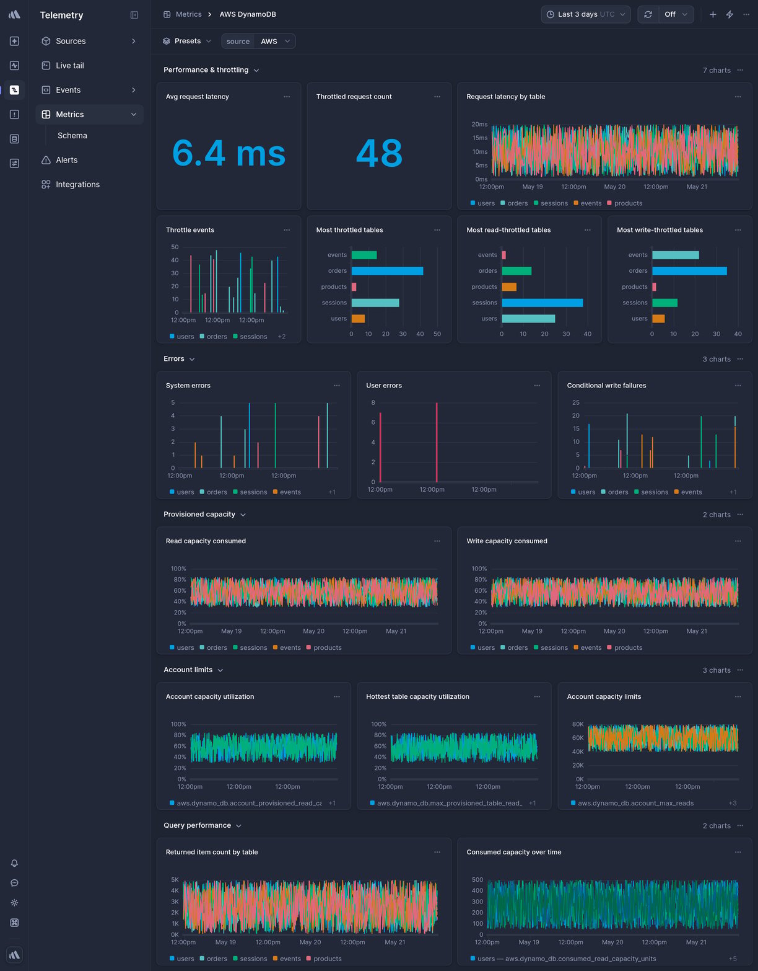The height and width of the screenshot is (971, 758).
Task: Select the active Telemetry rail icon
Action: click(14, 90)
